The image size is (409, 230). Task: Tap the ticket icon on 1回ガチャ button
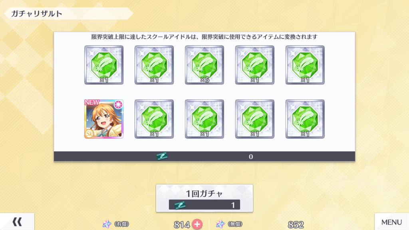coord(180,205)
